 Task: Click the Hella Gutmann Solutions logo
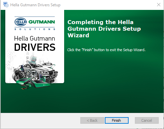35,23
